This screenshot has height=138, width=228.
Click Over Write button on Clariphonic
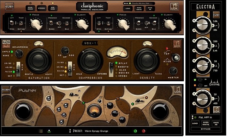pyautogui.click(x=139, y=9)
